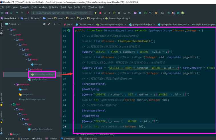Click the locate target icon in the Project panel header
The image size is (216, 140).
click(44, 24)
